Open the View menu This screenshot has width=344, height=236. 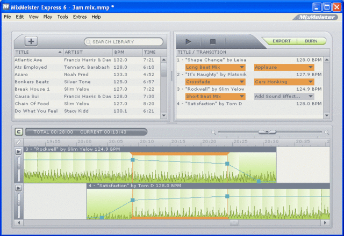click(x=33, y=17)
